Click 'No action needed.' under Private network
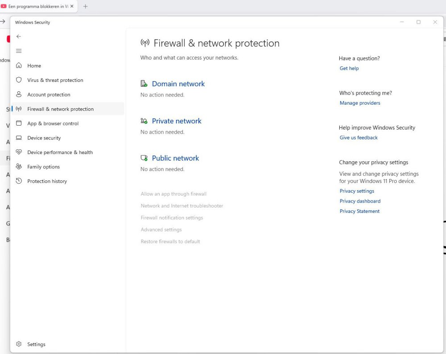The height and width of the screenshot is (354, 446). point(162,132)
